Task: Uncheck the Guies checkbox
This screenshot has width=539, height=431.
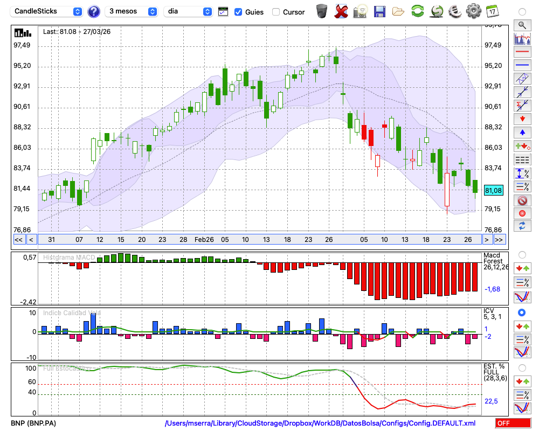Action: click(238, 12)
